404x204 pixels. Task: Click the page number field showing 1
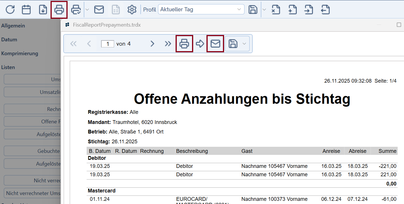coord(107,44)
